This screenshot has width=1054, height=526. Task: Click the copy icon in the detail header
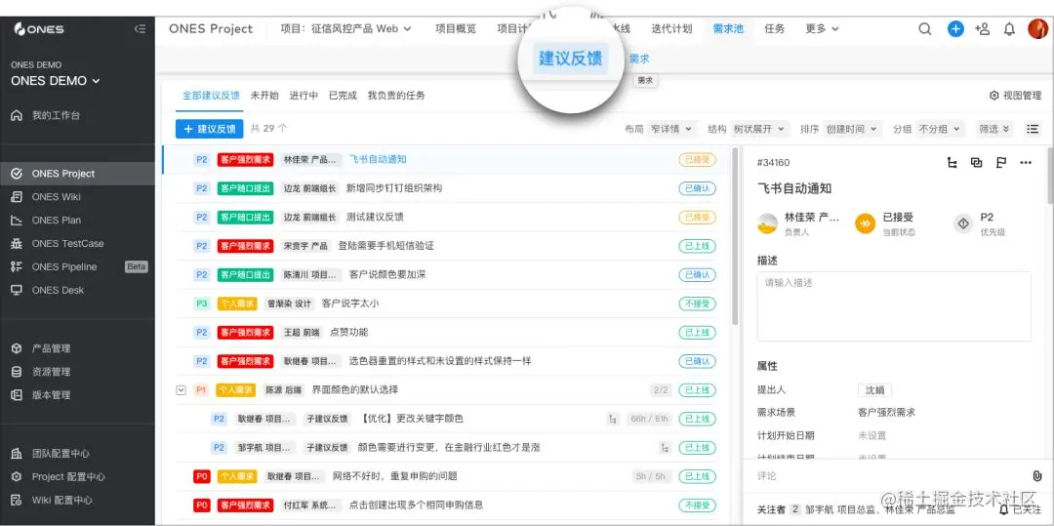[976, 163]
